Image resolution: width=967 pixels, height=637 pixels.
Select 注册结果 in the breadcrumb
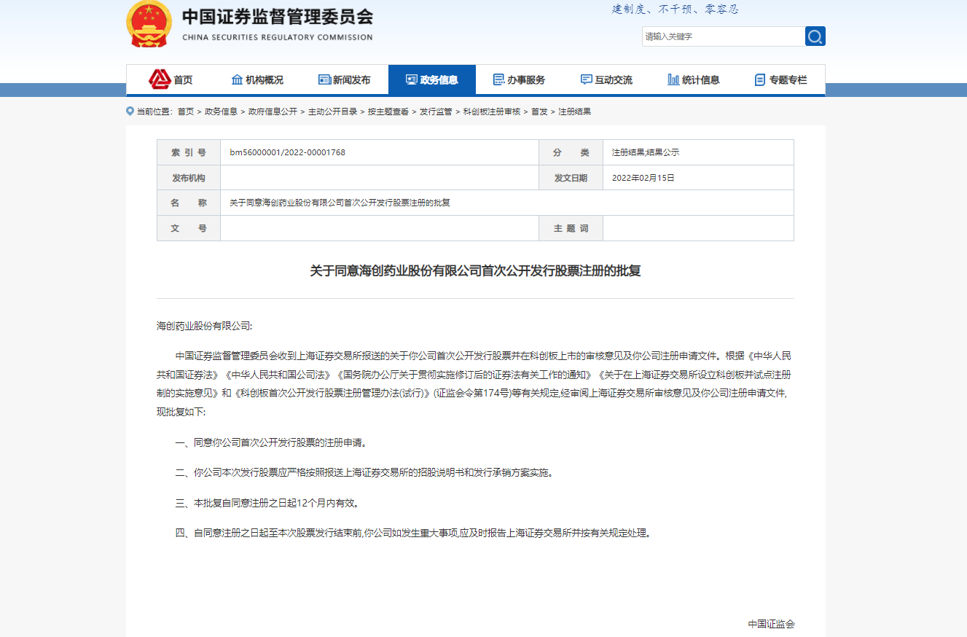point(574,112)
